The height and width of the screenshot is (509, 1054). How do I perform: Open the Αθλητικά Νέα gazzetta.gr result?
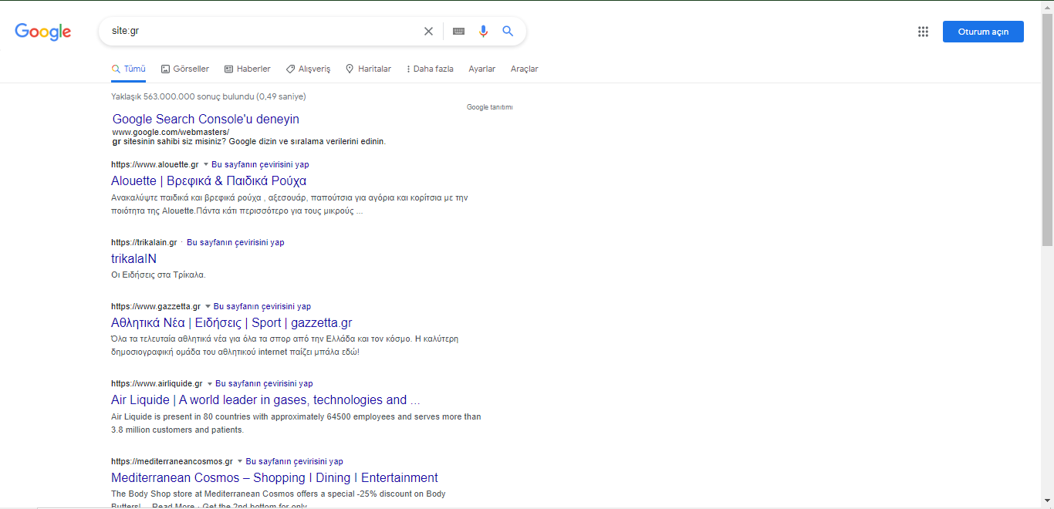(x=231, y=322)
